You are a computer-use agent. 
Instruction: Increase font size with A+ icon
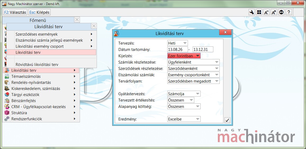tap(274, 12)
